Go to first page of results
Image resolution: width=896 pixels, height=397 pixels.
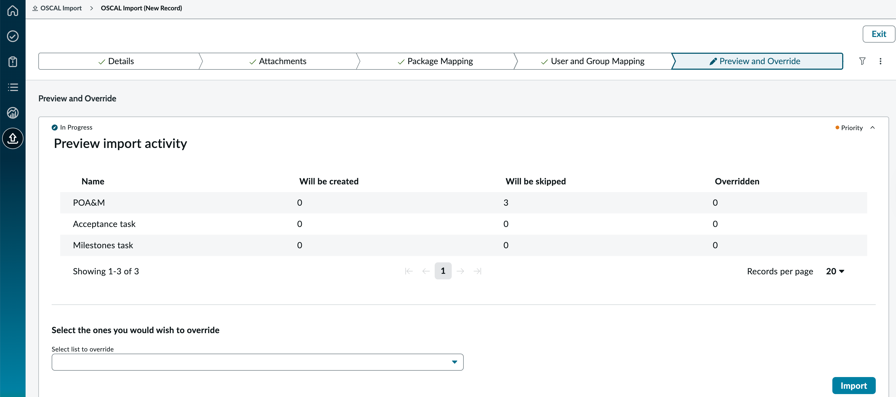pos(409,271)
